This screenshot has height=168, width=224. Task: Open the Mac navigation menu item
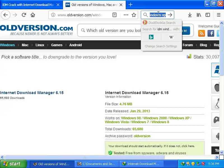(25, 45)
